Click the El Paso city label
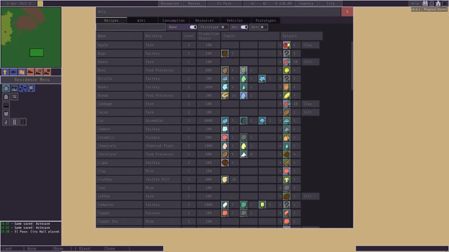This screenshot has height=252, width=449. (x=224, y=4)
